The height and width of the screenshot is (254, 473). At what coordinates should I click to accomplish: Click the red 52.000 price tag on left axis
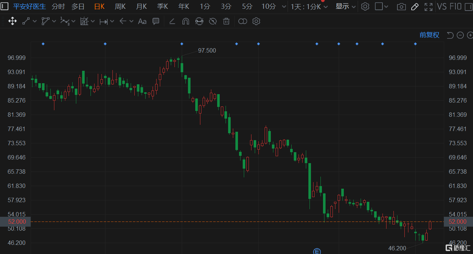[15, 222]
